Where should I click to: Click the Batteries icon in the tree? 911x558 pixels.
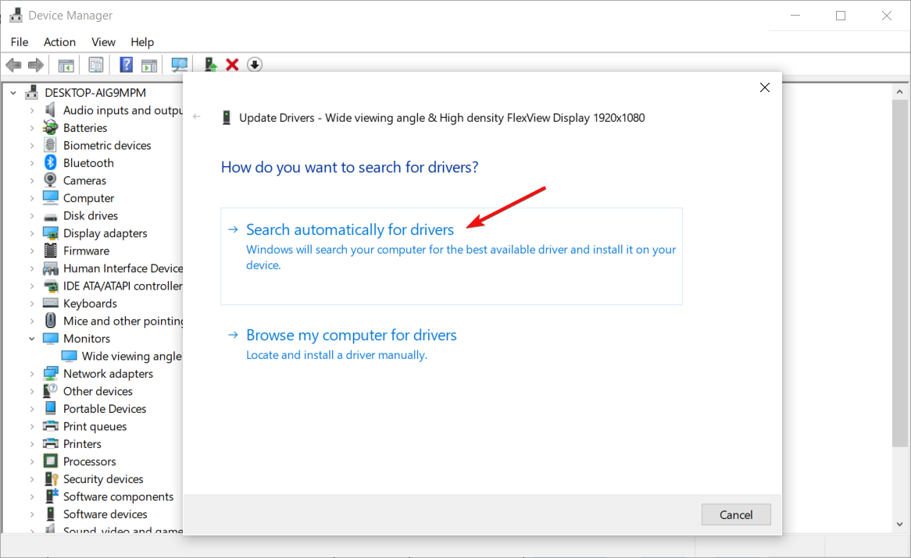pyautogui.click(x=51, y=128)
